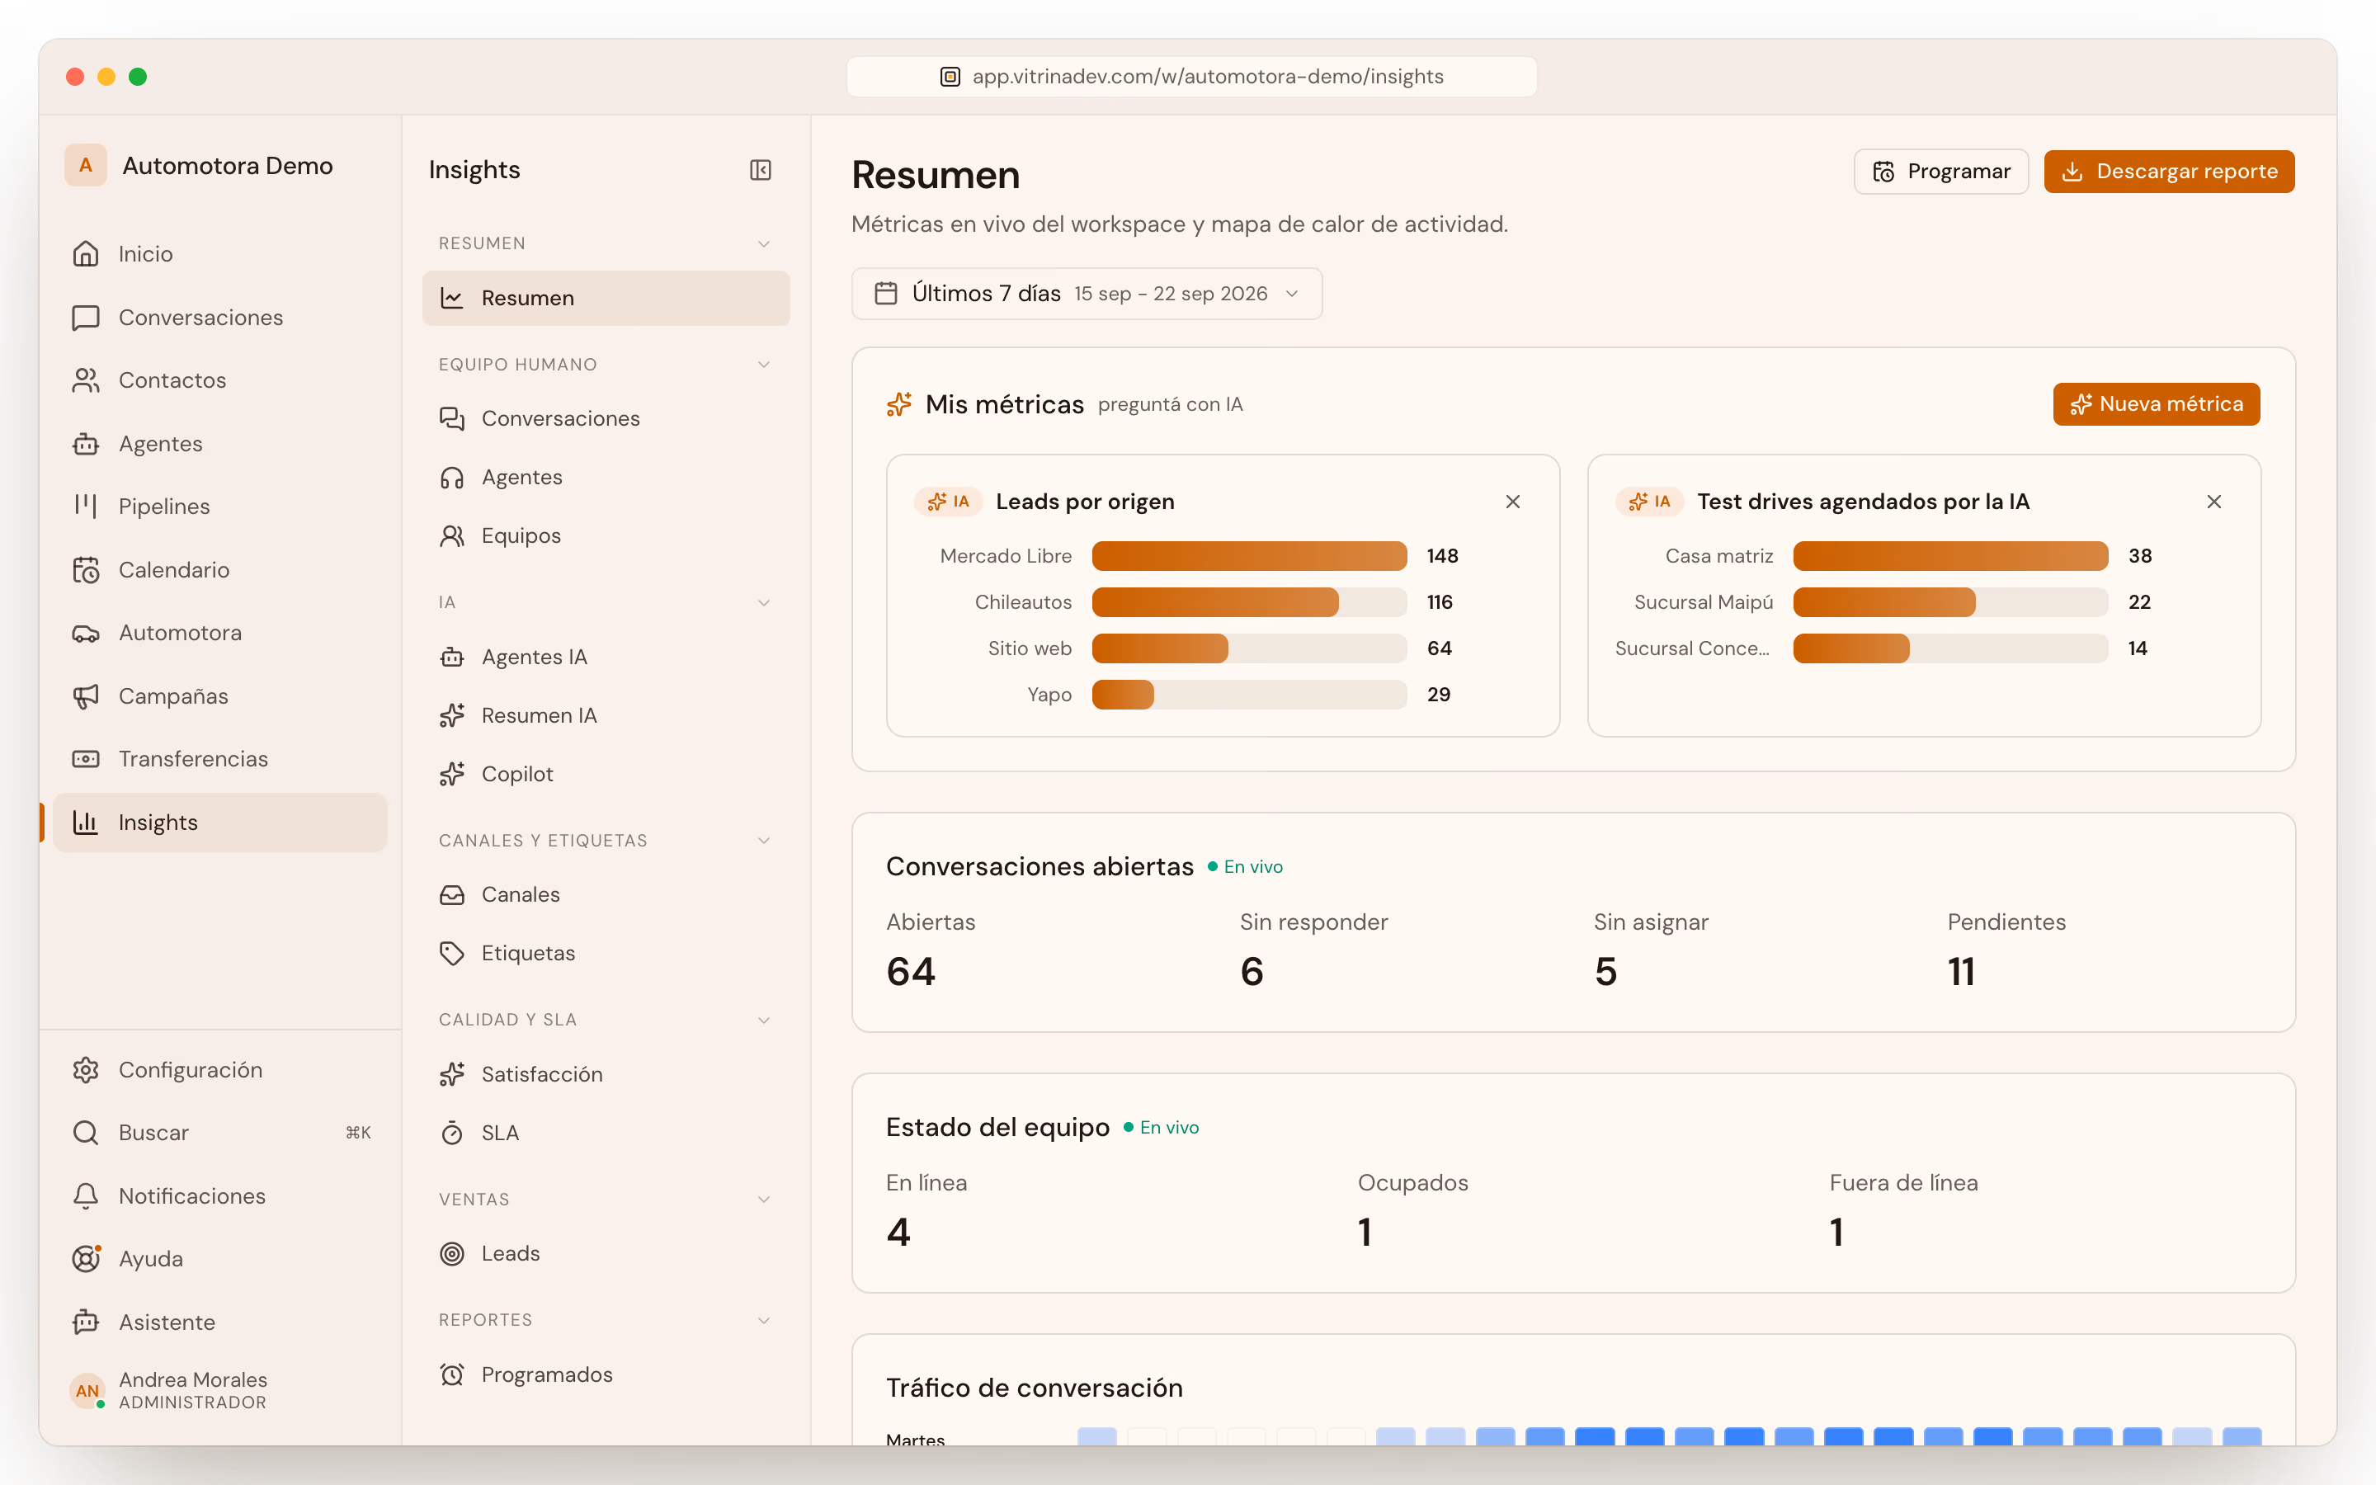Viewport: 2376px width, 1485px height.
Task: Open Transferencias money icon
Action: (x=86, y=759)
